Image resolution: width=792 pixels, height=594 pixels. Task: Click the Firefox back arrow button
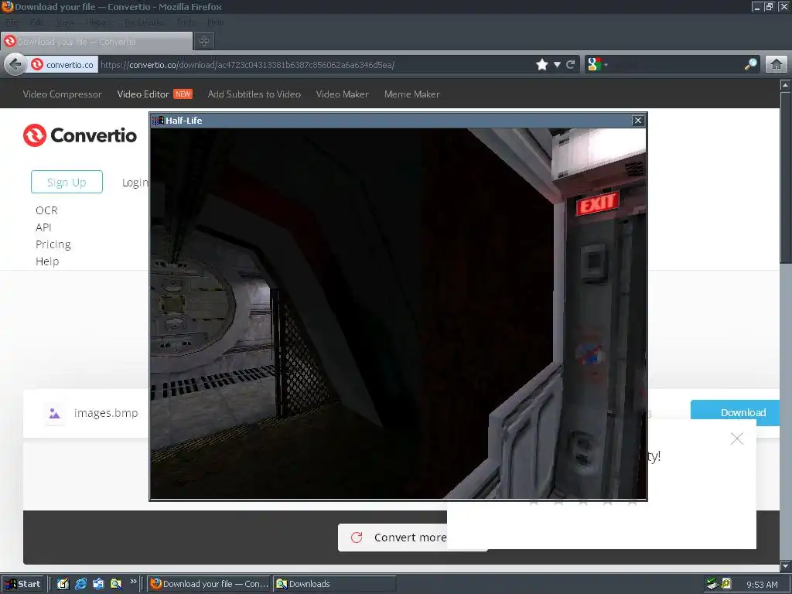click(x=15, y=65)
